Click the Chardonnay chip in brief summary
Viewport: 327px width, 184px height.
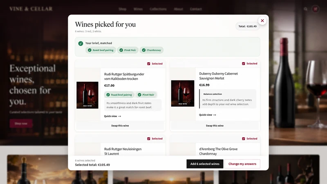pyautogui.click(x=152, y=50)
